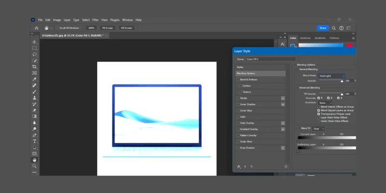Select Blending Options in styles list
This screenshot has height=193, width=386.
(x=261, y=73)
